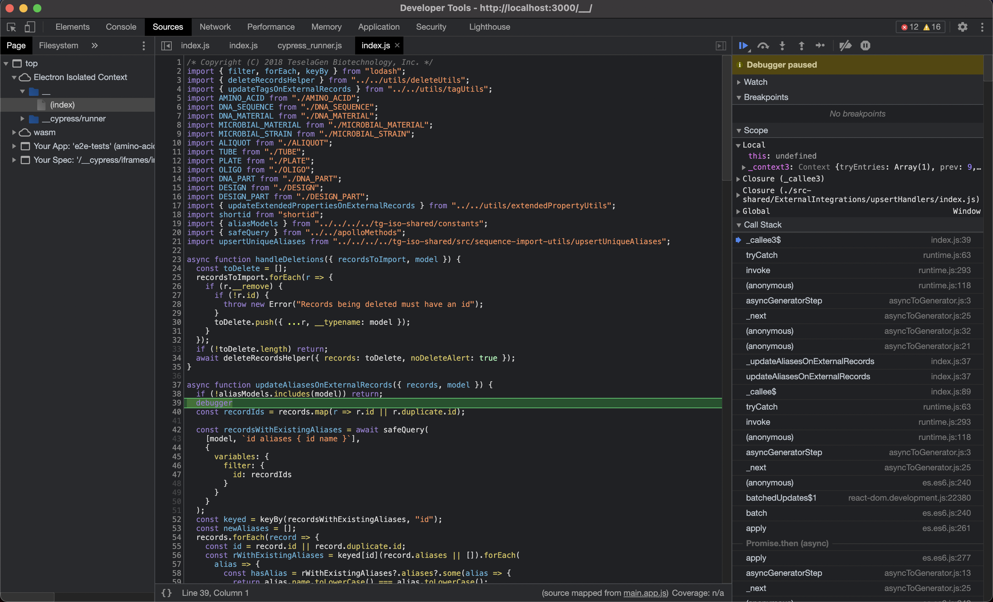Show more navigator tabs chevron

tap(95, 46)
